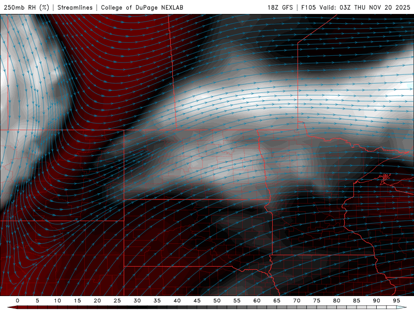Click the 5 label on color scale
This screenshot has width=414, height=310.
[37, 301]
